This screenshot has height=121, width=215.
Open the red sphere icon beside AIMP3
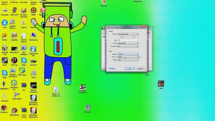click(x=43, y=10)
